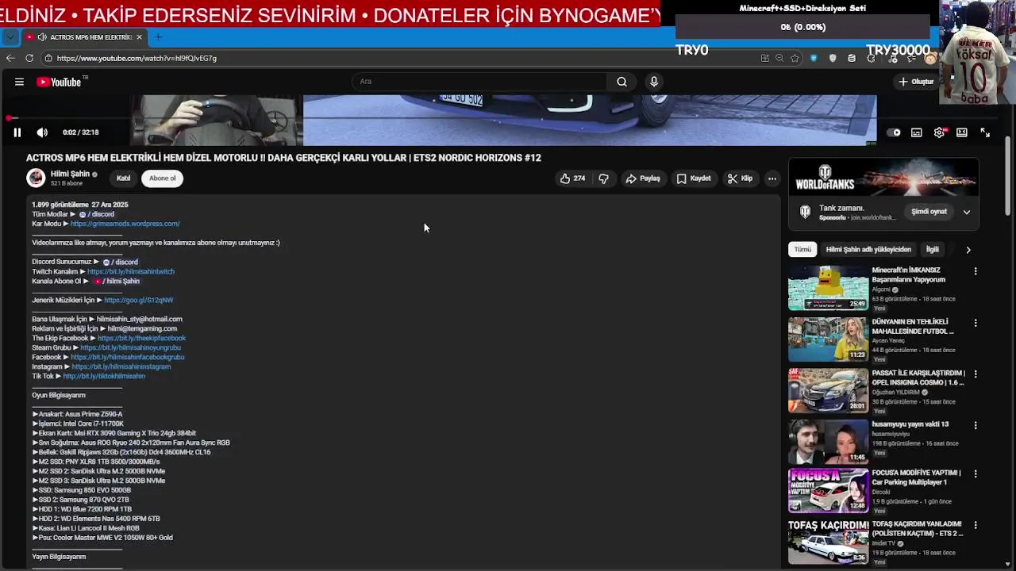Open hilmisahininstagram link

[x=121, y=366]
